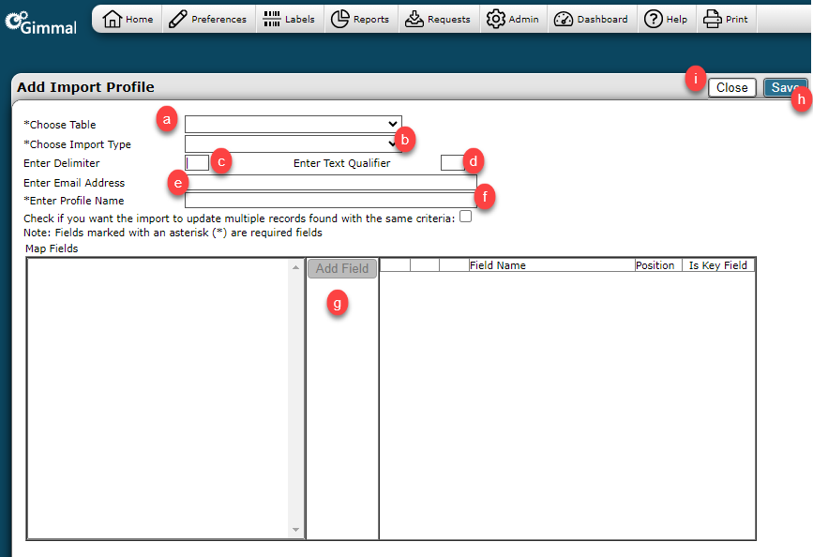Screen dimensions: 813x557
Task: Expand the Choose Import Type dropdown
Action: tap(291, 143)
